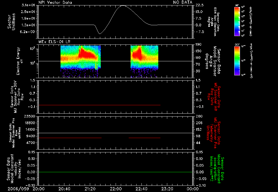
Task: Click the 20:40 time tick label
Action: (64, 189)
